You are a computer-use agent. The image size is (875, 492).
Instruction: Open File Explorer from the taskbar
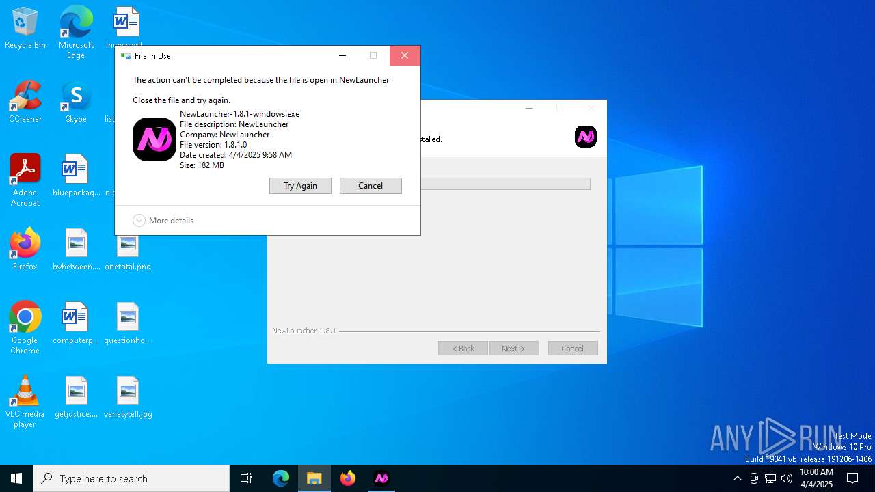point(314,478)
